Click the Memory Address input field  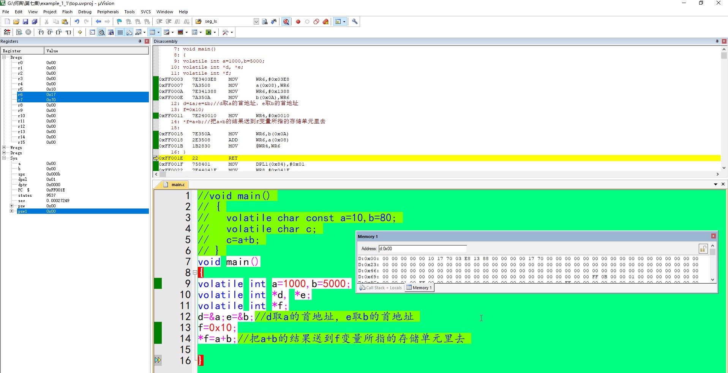pos(422,249)
